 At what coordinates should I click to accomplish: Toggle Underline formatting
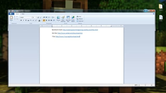coord(26,20)
